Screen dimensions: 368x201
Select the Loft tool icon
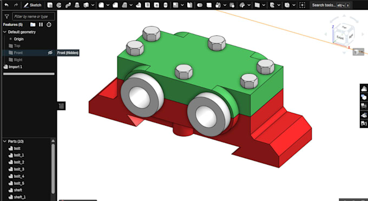coord(77,5)
